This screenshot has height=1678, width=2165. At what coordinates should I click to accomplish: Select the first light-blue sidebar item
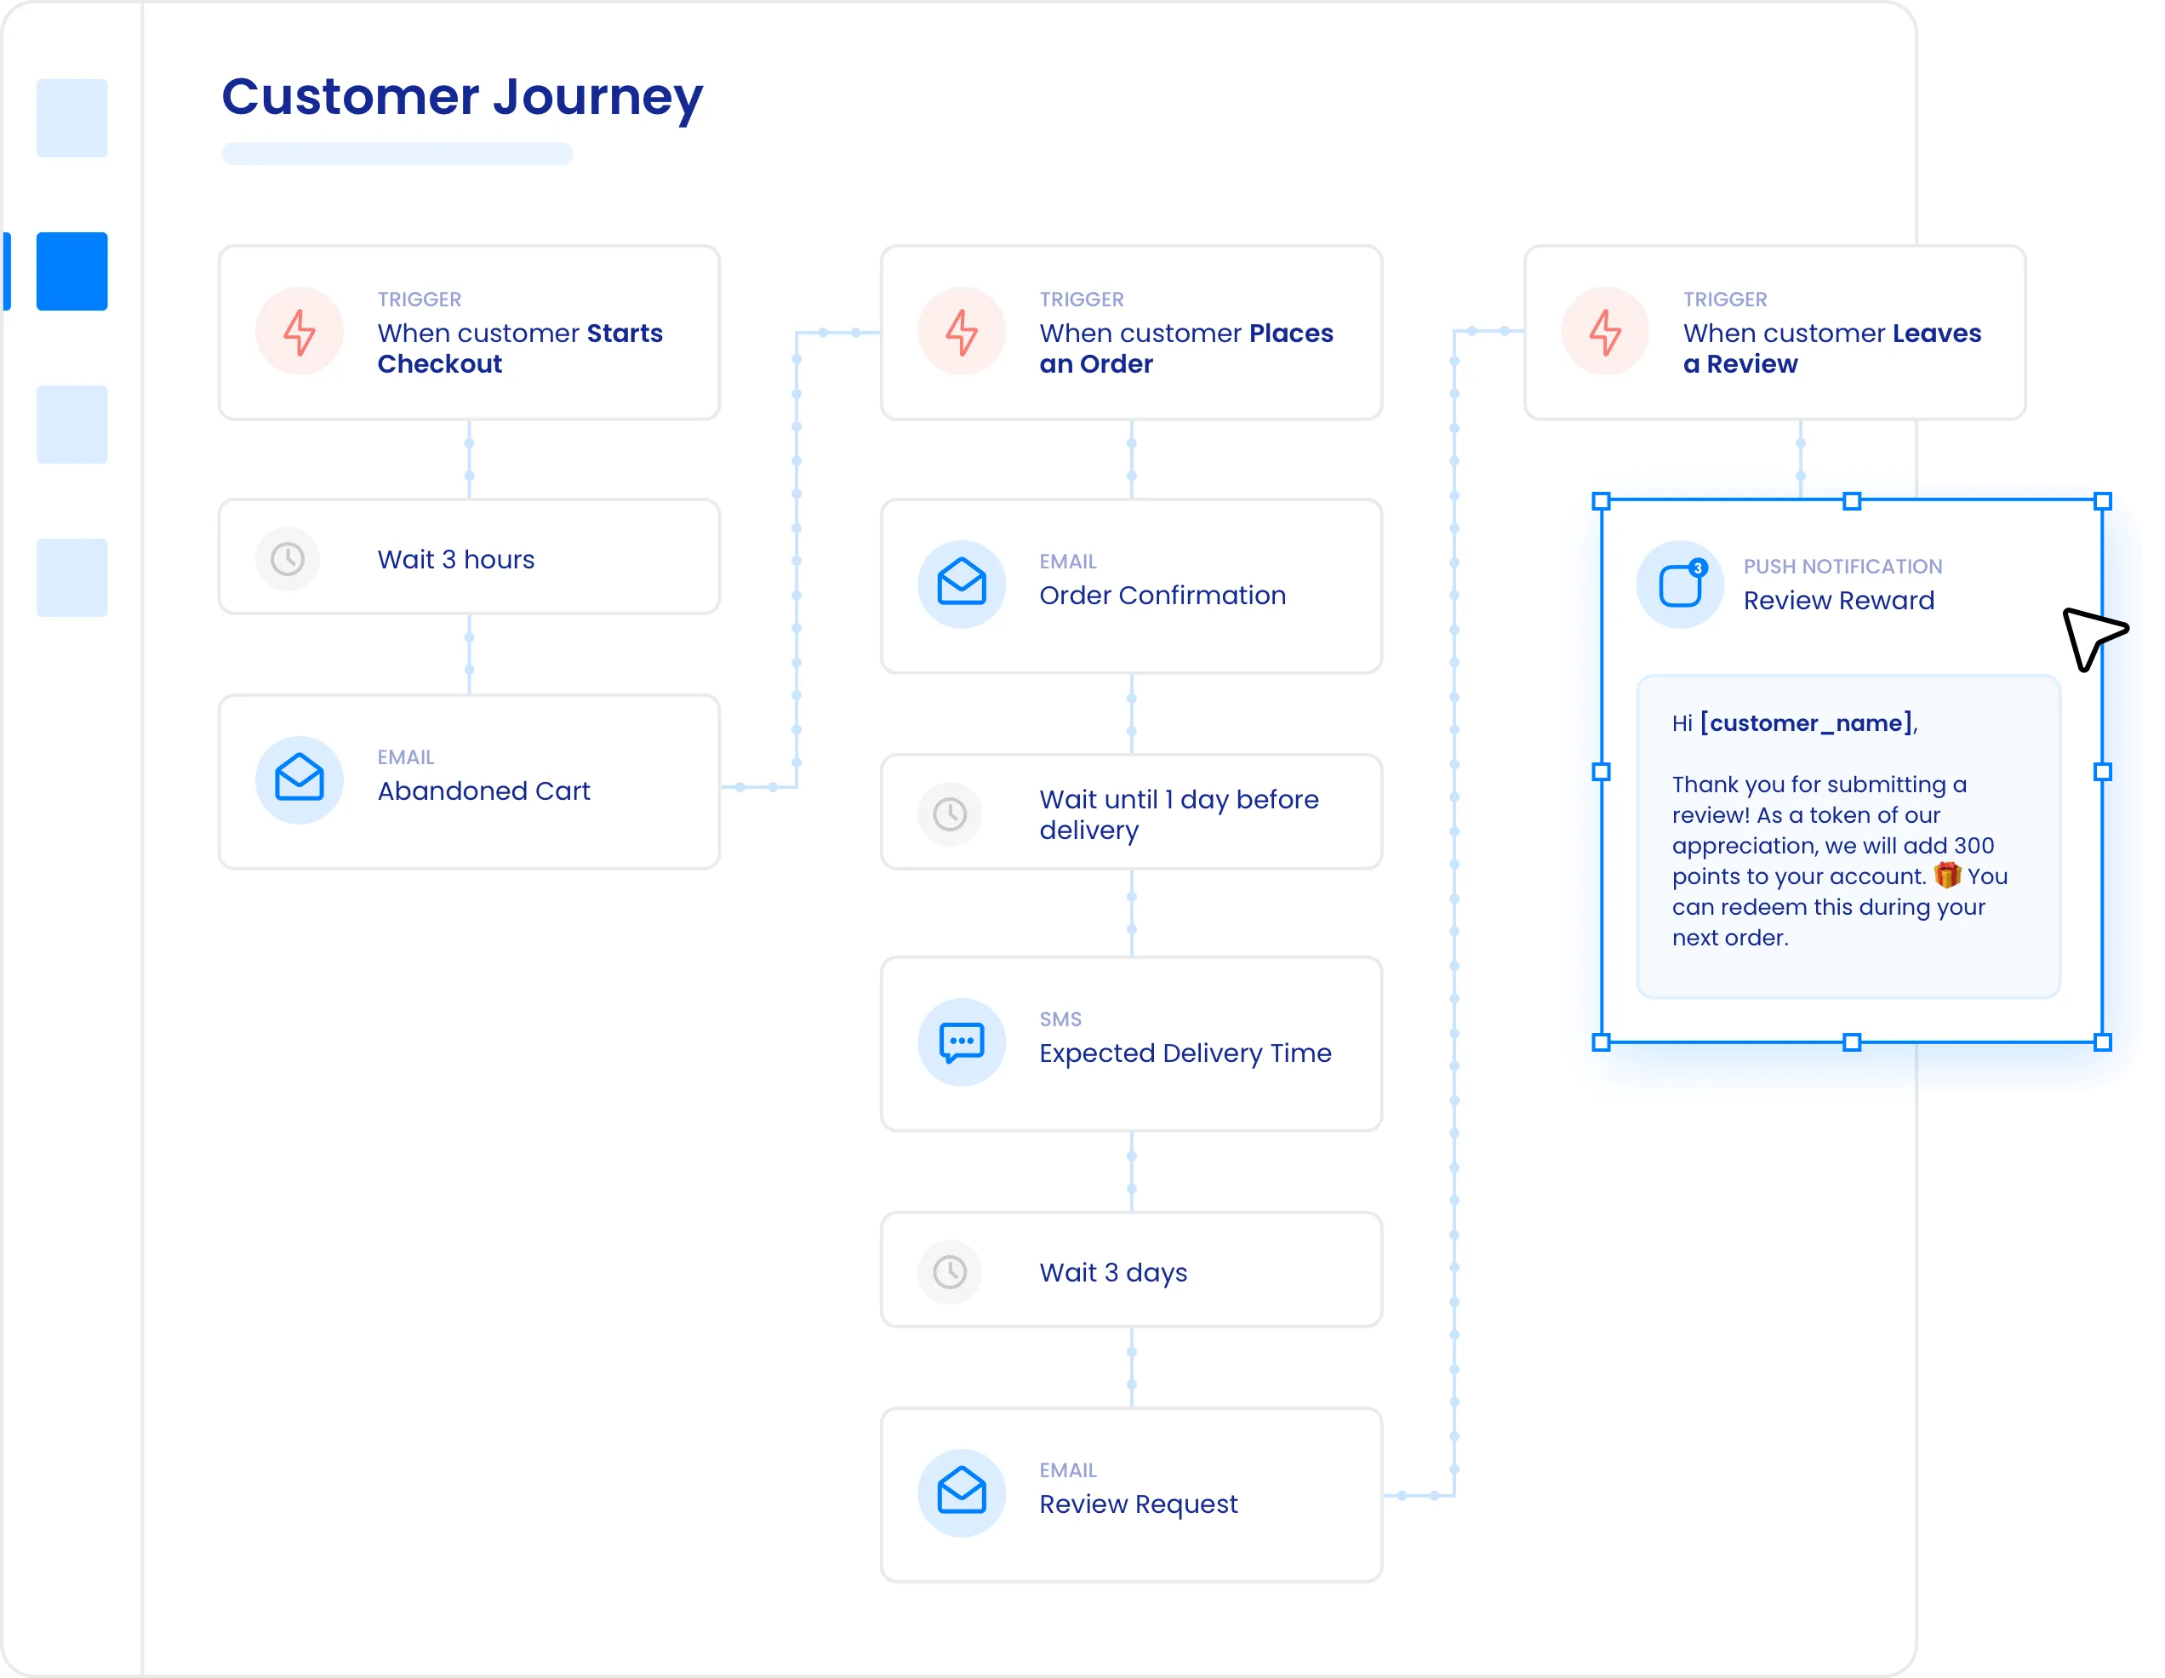[x=71, y=118]
